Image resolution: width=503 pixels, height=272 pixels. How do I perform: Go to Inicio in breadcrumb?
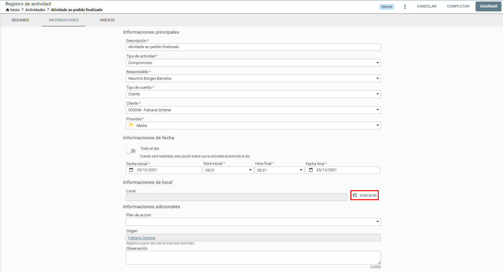[15, 10]
